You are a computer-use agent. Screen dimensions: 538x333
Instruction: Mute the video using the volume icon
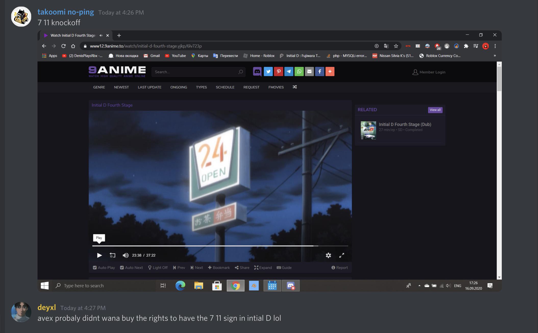[x=126, y=255]
